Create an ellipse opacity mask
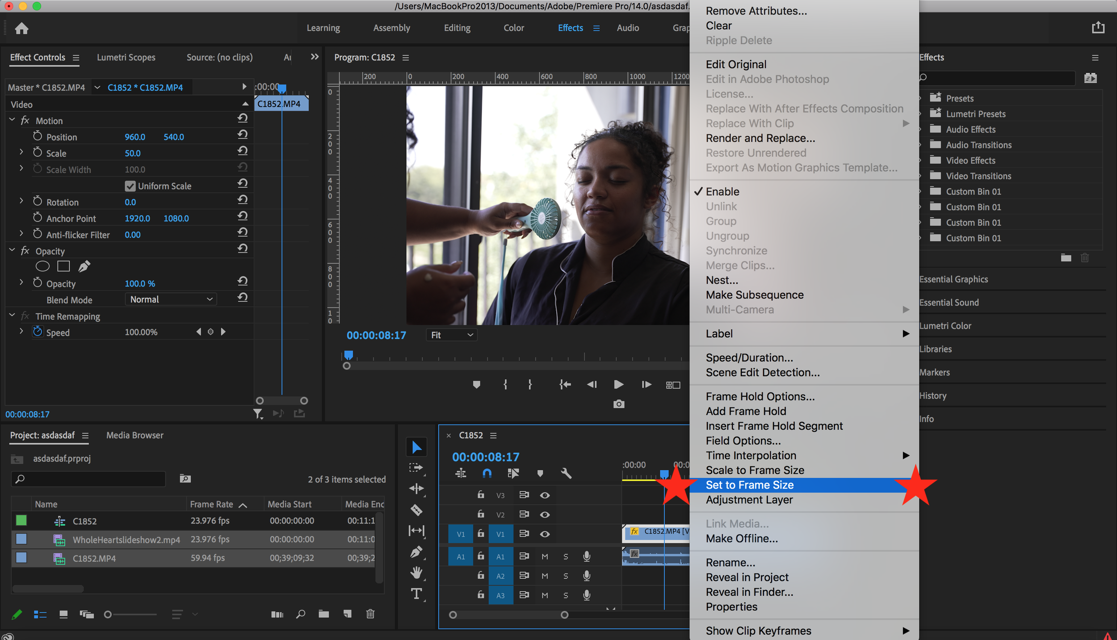This screenshot has height=640, width=1117. coord(42,266)
